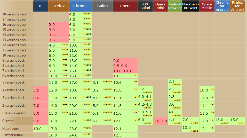Screen dimensions: 247x138
Task: Open the Chrome column header
Action: 80,6
